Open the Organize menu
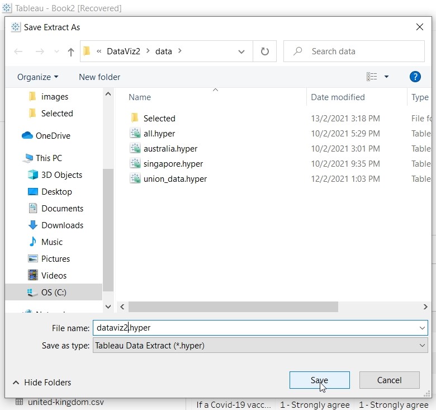This screenshot has width=436, height=410. pyautogui.click(x=37, y=77)
